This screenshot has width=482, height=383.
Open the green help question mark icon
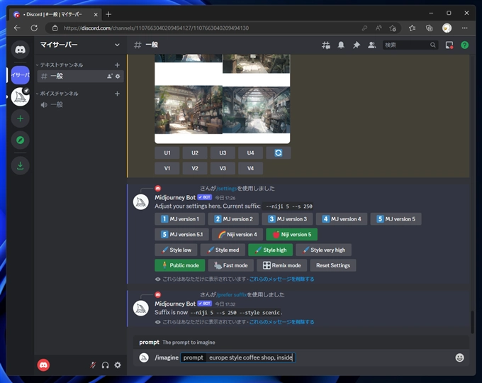click(465, 45)
